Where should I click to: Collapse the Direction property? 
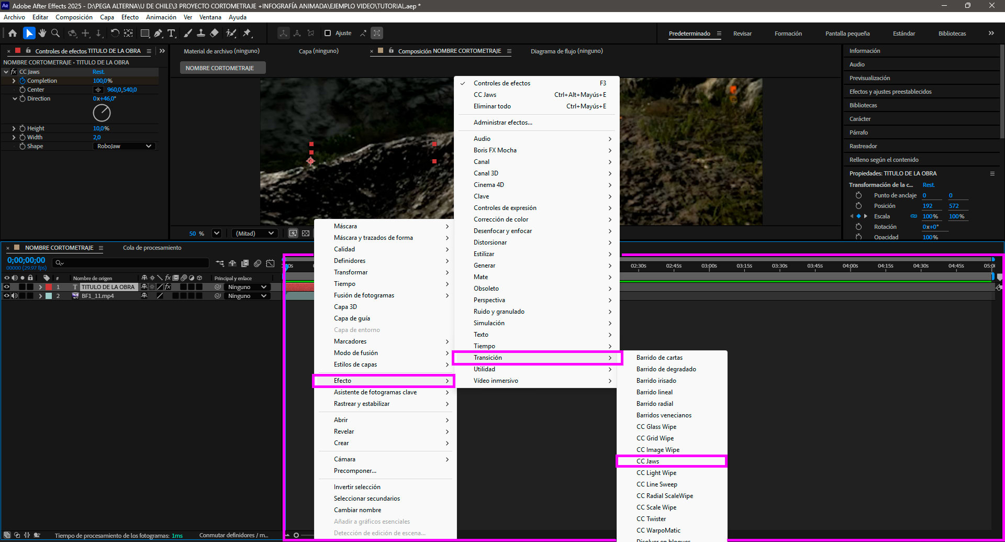pos(15,98)
